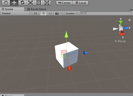This screenshot has height=96, width=133.
Task: Open the scene effects dropdown arrow
Action: tap(61, 13)
